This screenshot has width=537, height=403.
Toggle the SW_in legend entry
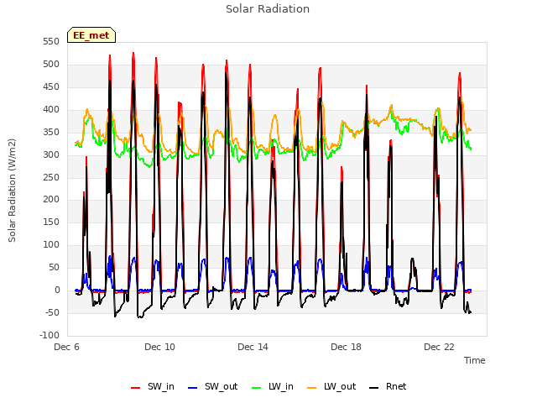coord(153,386)
